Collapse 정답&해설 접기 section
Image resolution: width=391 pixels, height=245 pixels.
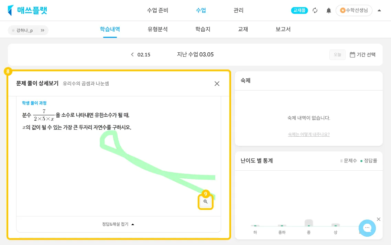tap(118, 224)
